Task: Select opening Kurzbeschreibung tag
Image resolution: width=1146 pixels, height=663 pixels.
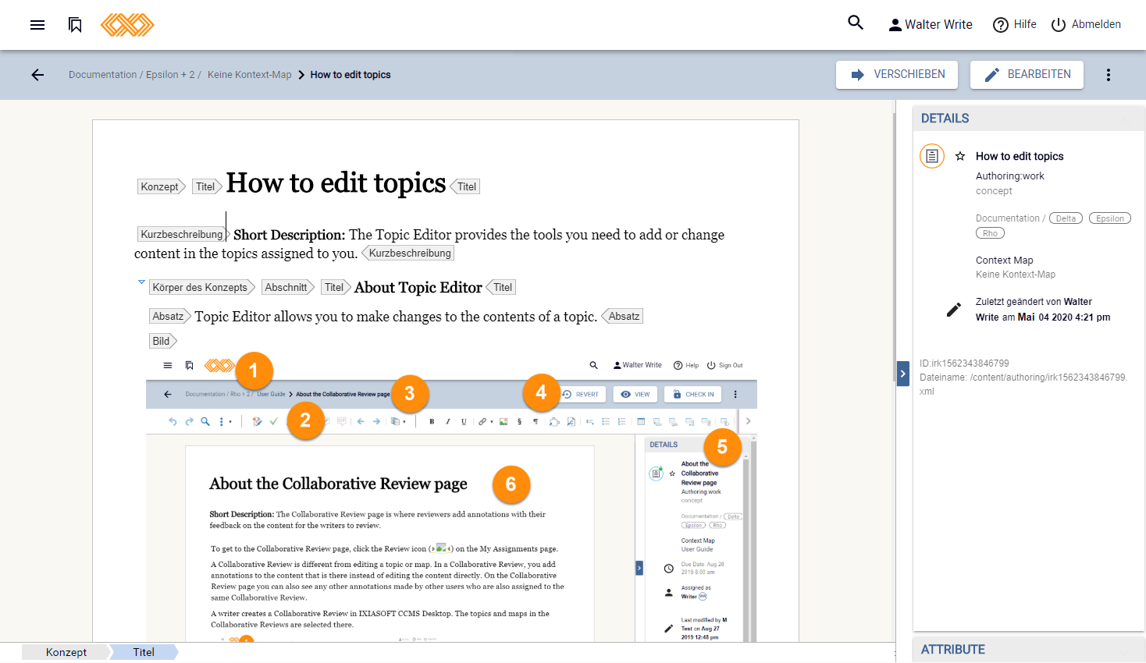Action: pyautogui.click(x=183, y=234)
